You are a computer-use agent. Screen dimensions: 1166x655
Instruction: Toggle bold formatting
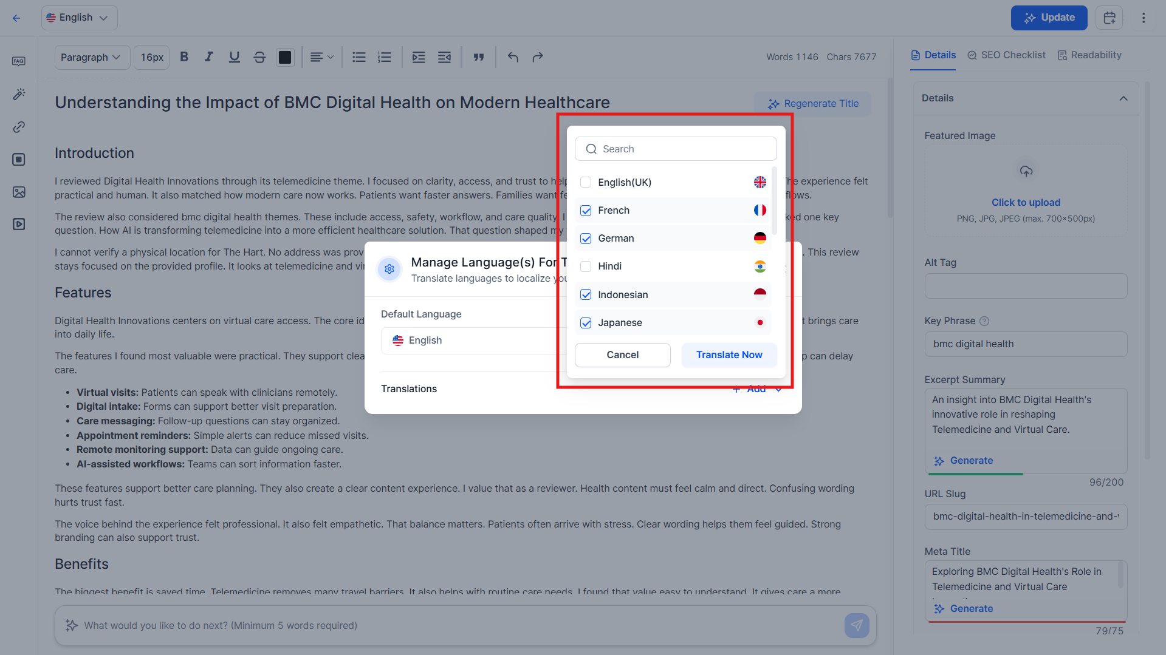pyautogui.click(x=184, y=57)
